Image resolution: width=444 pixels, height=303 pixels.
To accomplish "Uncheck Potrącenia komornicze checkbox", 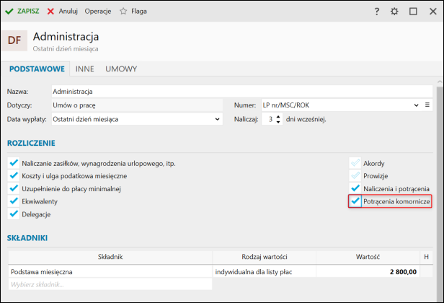I will (x=355, y=201).
